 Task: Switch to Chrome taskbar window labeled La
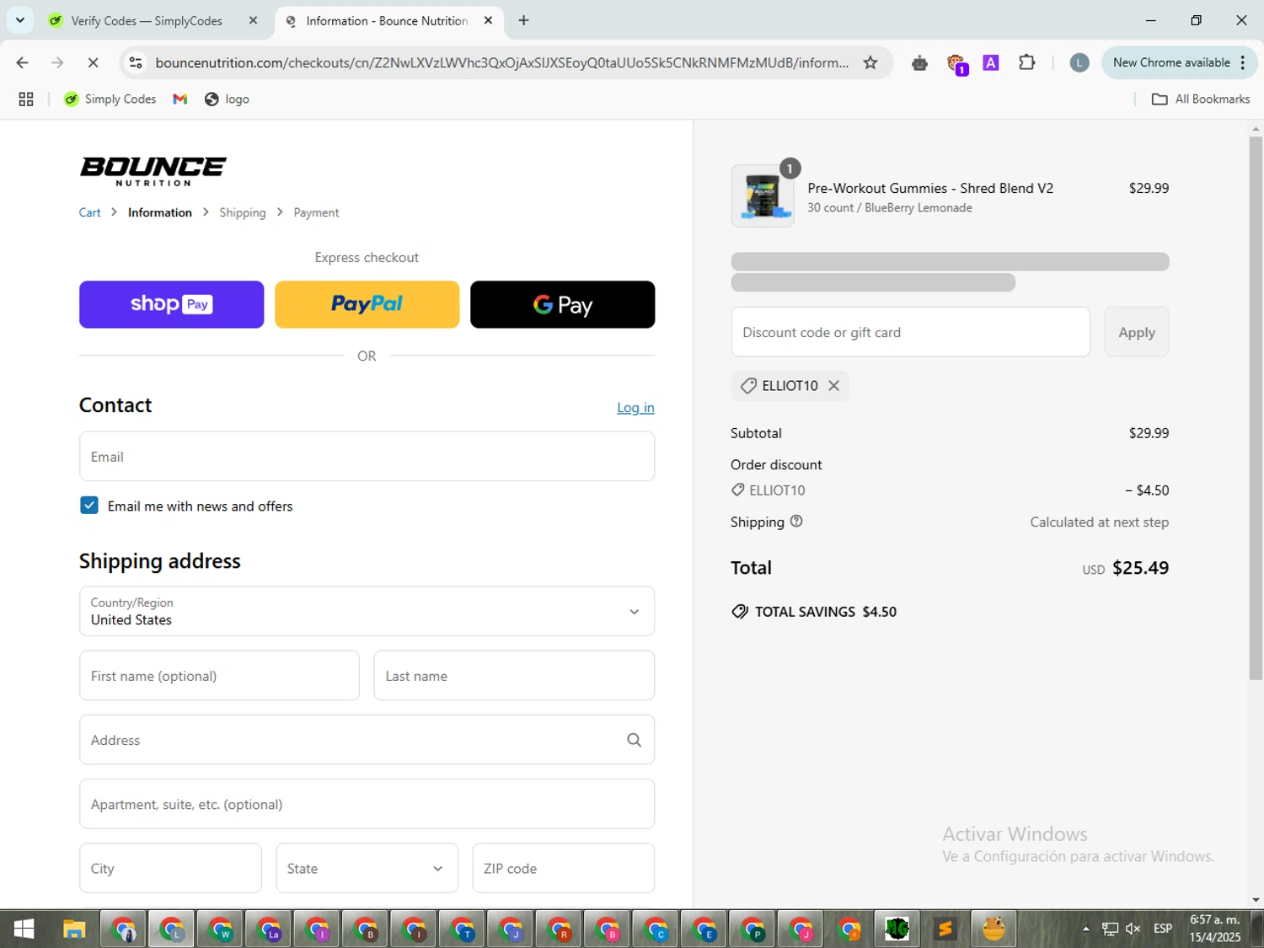click(270, 929)
